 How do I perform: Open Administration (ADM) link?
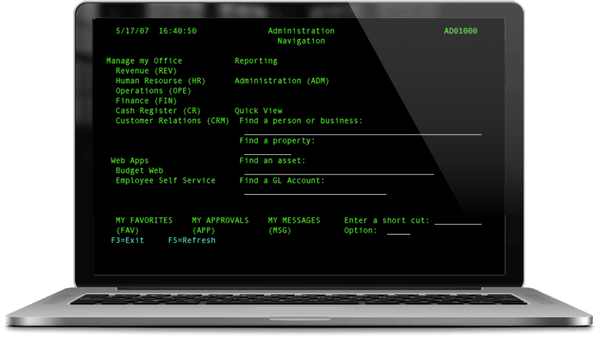281,81
